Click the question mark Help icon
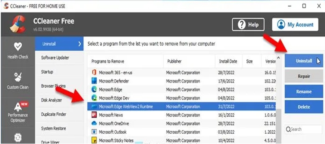This screenshot has height=144, width=325. 242,24
